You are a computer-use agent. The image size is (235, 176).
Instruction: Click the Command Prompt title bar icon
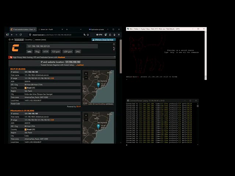point(128,100)
